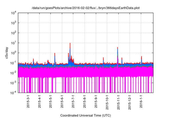Click the 2015-11-1 date label

click(118, 102)
